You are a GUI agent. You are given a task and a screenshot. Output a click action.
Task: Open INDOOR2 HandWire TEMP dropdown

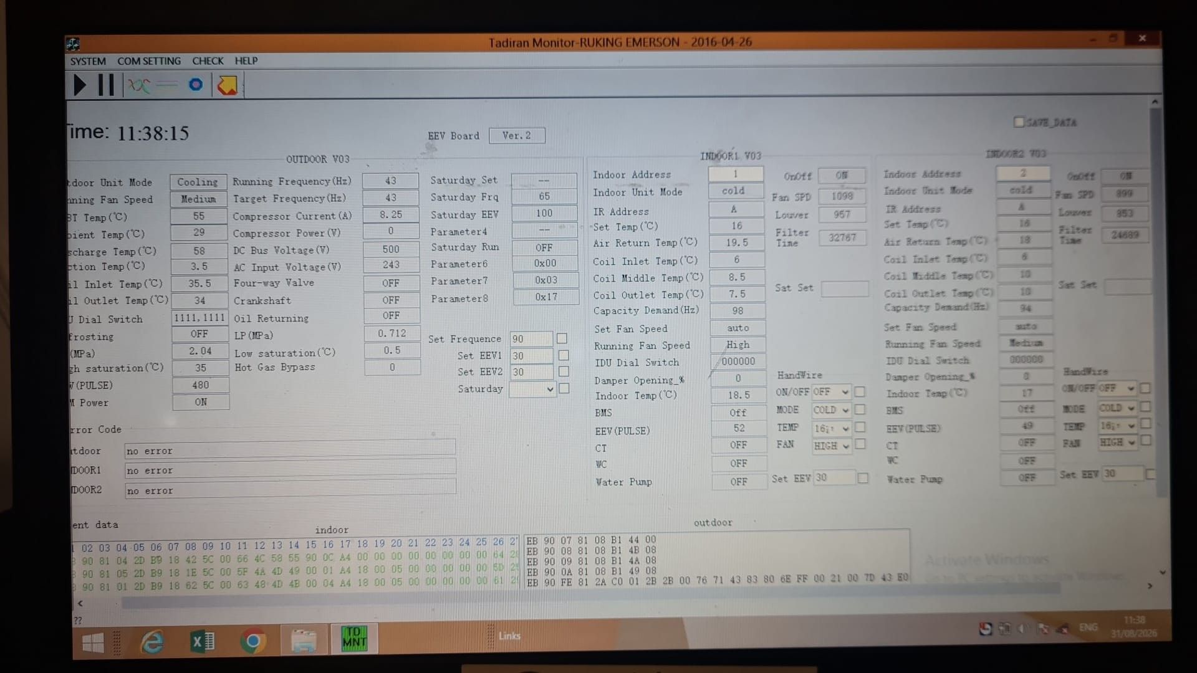click(1117, 426)
